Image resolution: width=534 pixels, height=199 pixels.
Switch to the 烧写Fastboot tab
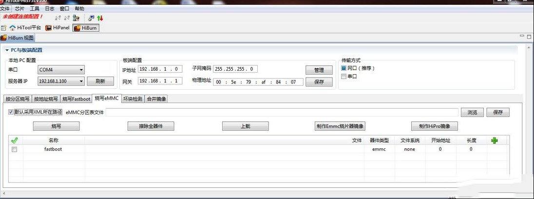tap(76, 99)
